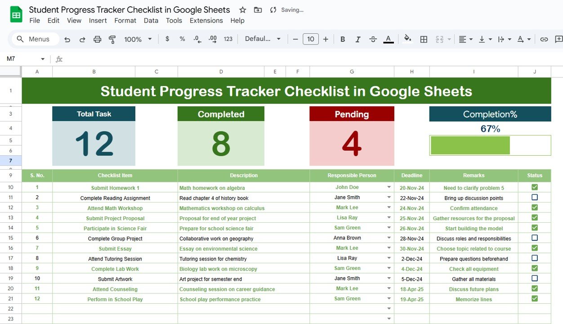Select the Paint format roller icon
The width and height of the screenshot is (563, 324).
point(112,40)
